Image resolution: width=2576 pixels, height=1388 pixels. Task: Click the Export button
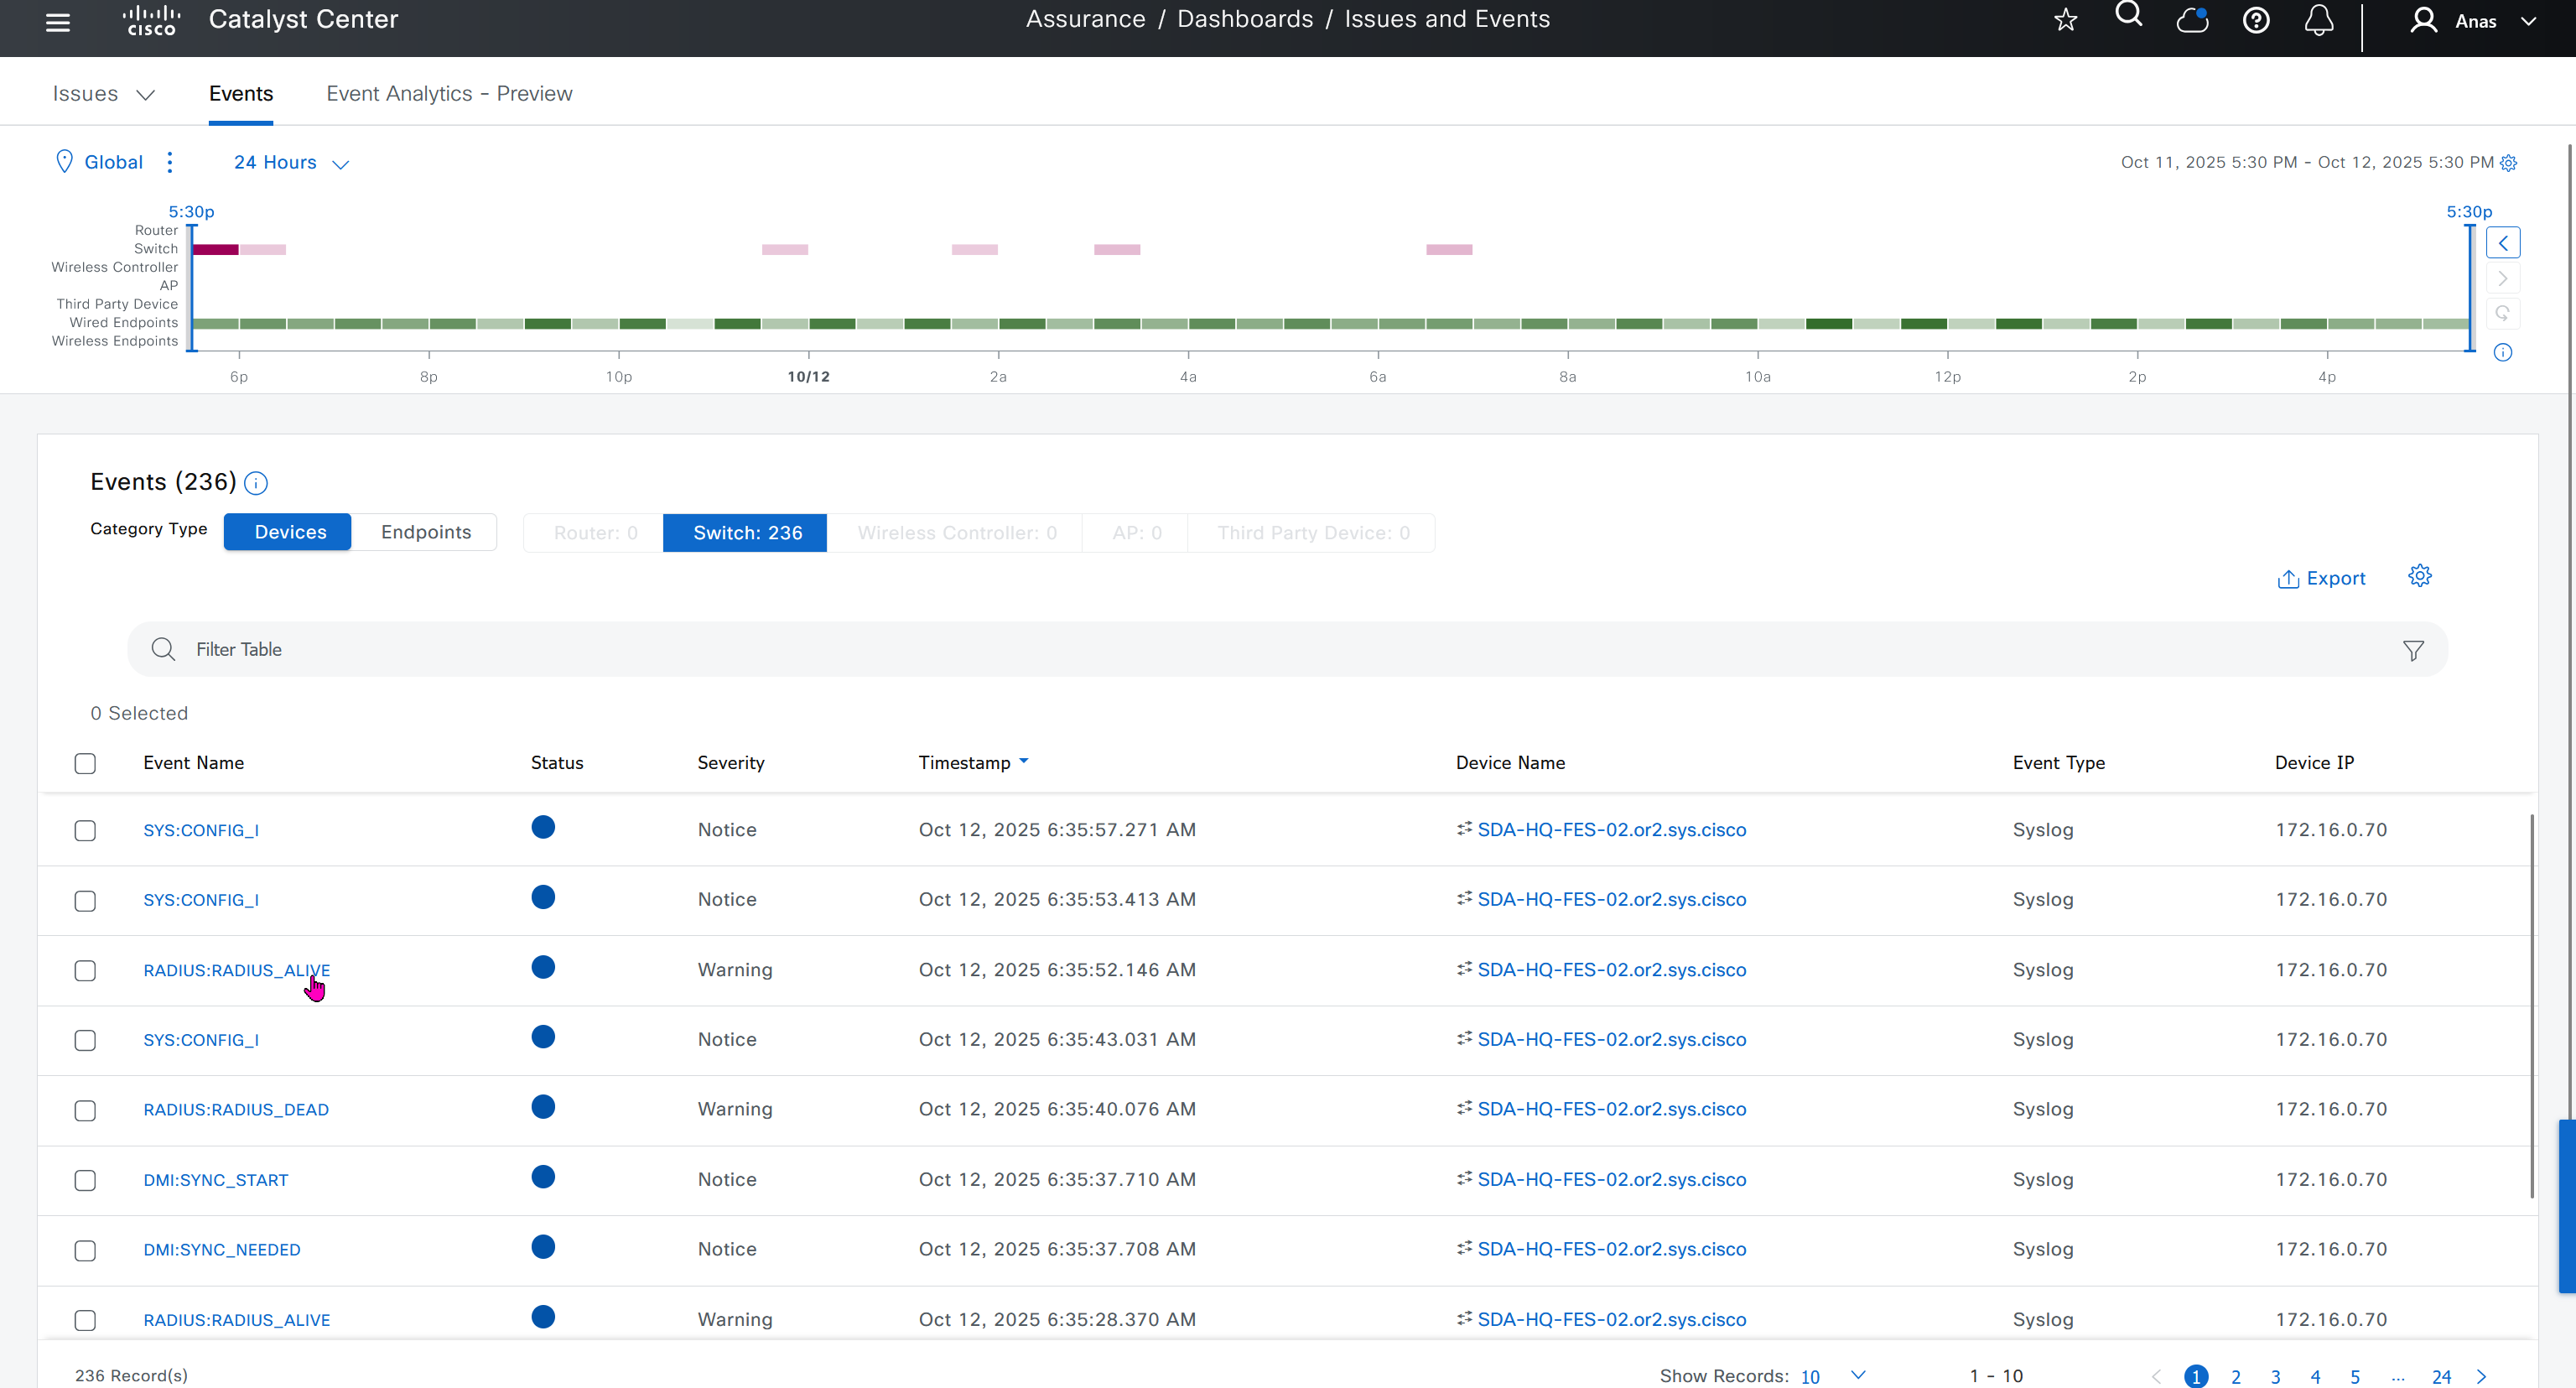pos(2321,579)
